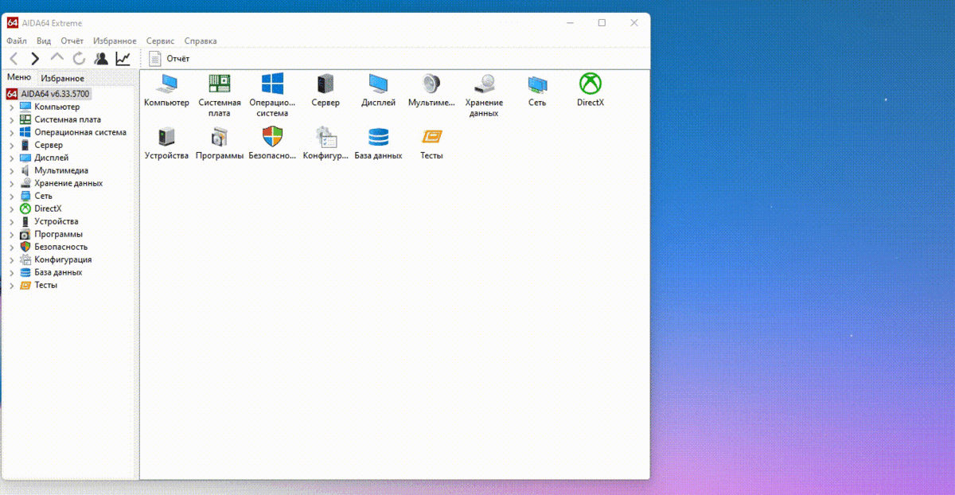955x495 pixels.
Task: Select Мультимедиа in the sidebar tree
Action: pyautogui.click(x=61, y=170)
